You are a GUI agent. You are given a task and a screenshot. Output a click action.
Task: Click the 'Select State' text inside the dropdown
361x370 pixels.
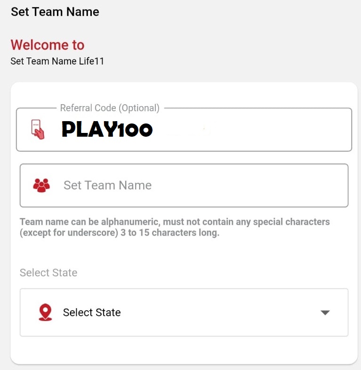click(x=92, y=312)
